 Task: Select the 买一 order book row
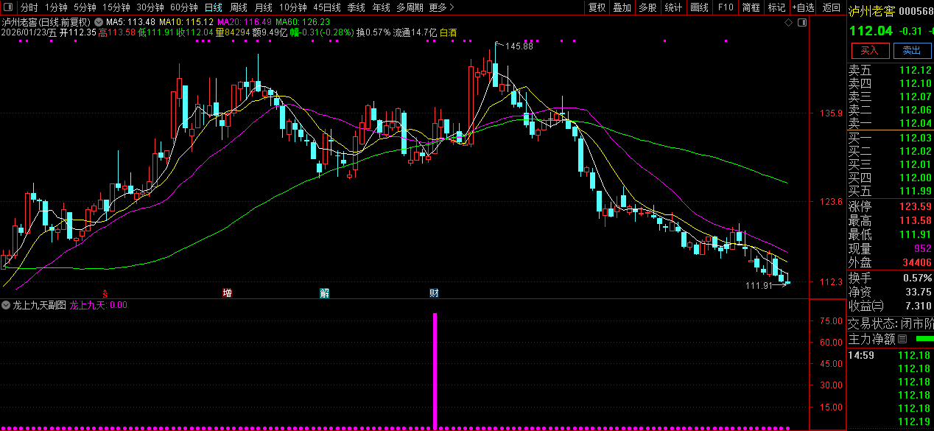(x=890, y=138)
